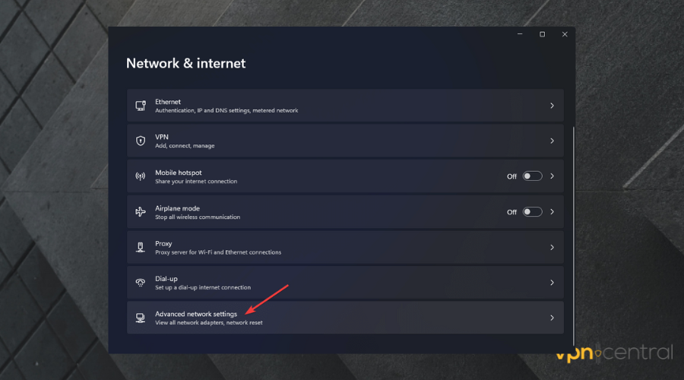Click the Proxy server icon

pos(140,247)
